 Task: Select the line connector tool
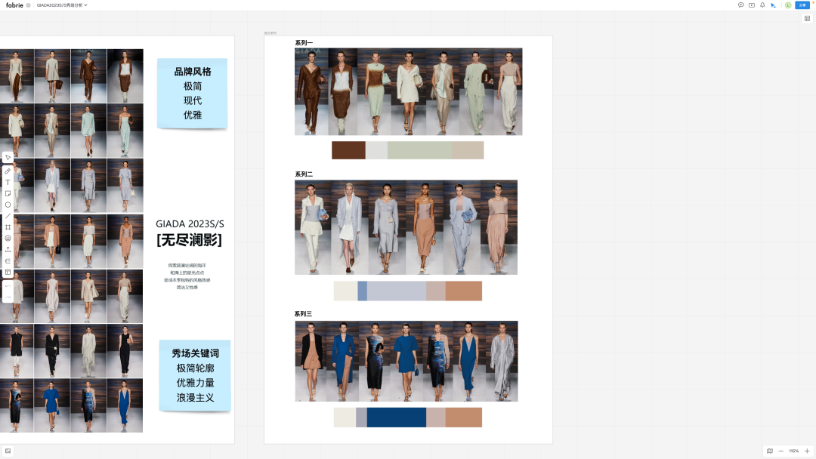coord(8,216)
